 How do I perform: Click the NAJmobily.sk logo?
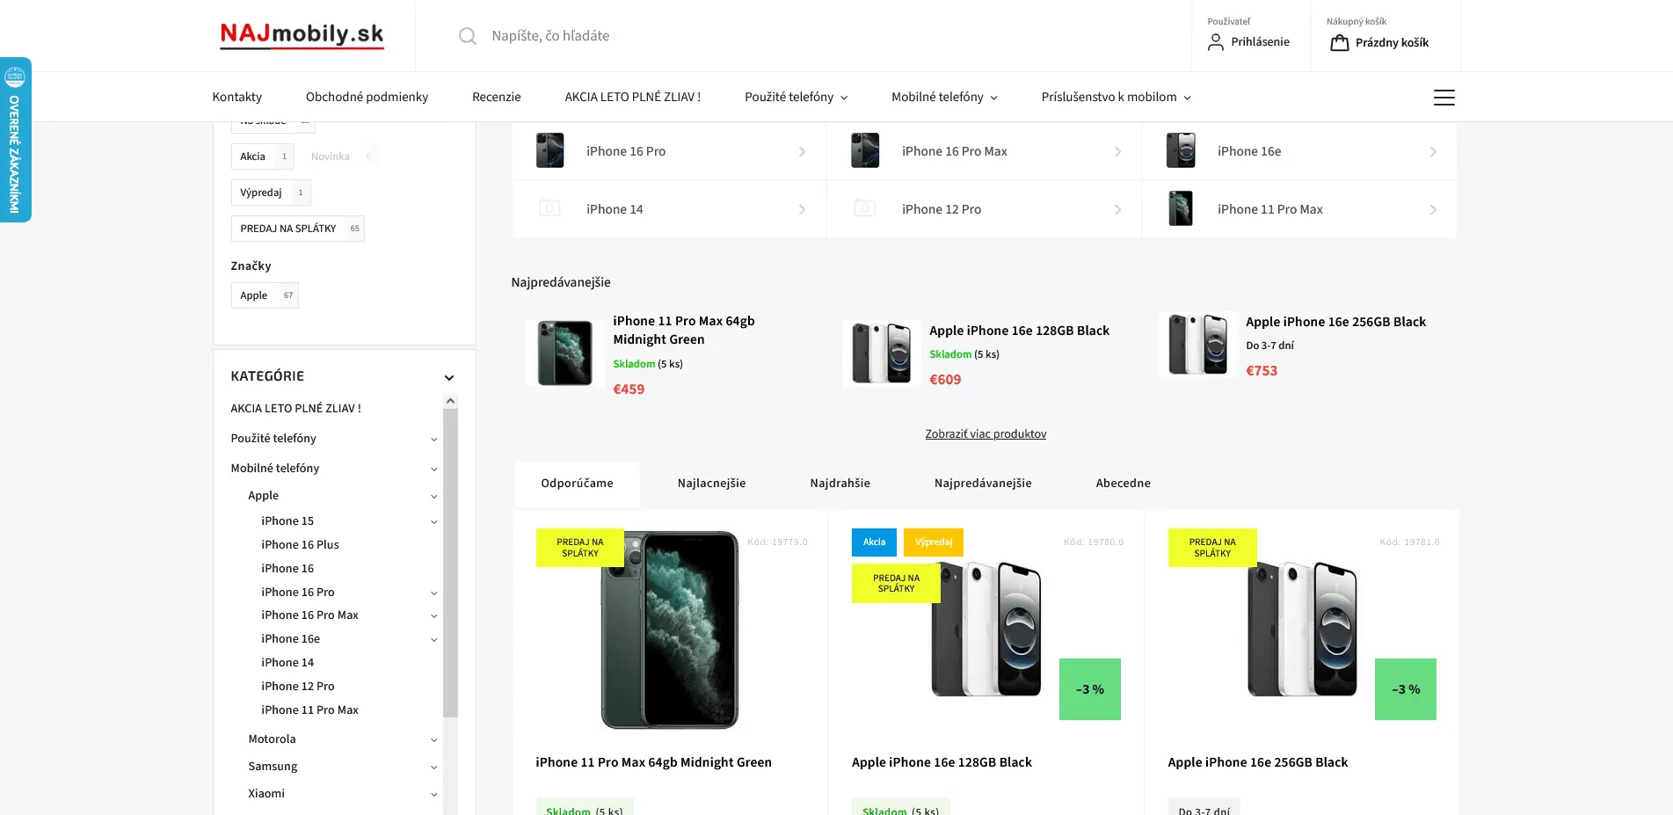tap(302, 35)
